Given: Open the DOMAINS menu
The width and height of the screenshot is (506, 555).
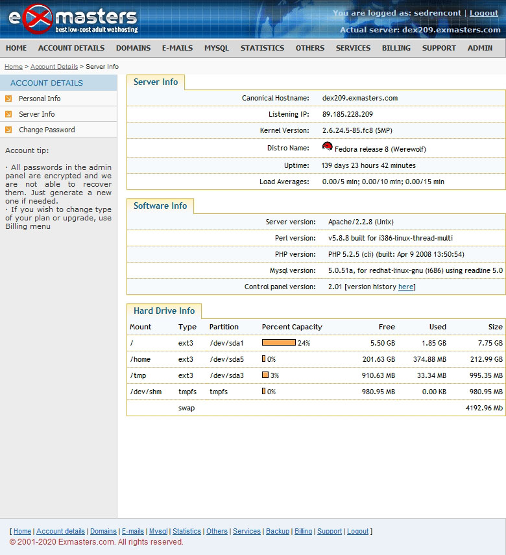Looking at the screenshot, I should (x=133, y=48).
